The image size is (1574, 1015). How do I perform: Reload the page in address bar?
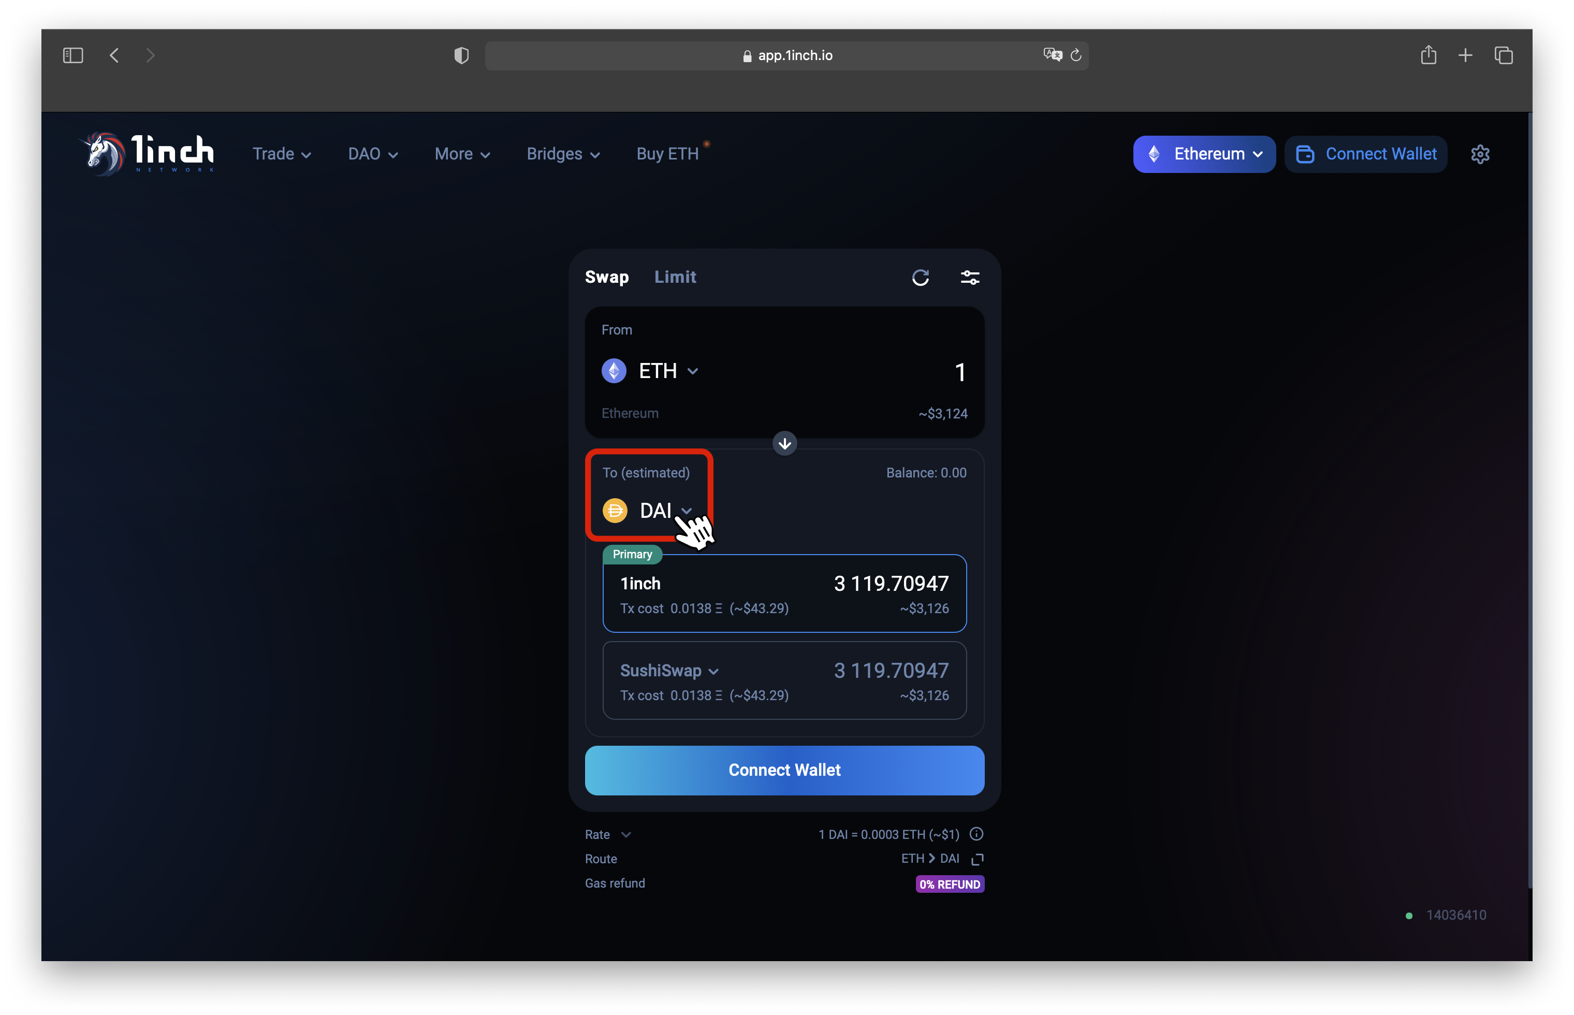click(x=1076, y=55)
